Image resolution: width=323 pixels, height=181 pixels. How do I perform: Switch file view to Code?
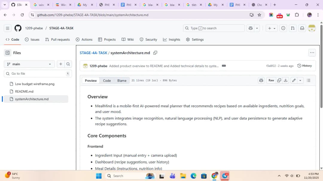(x=107, y=81)
